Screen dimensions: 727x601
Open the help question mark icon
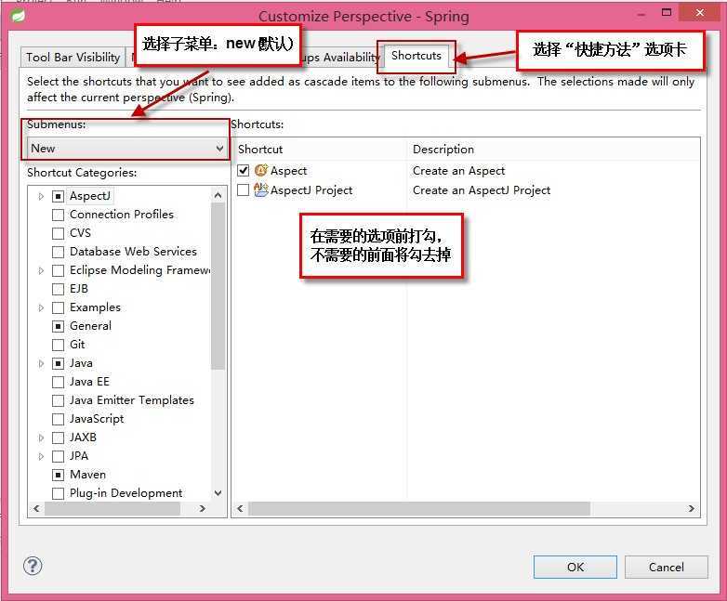coord(33,566)
